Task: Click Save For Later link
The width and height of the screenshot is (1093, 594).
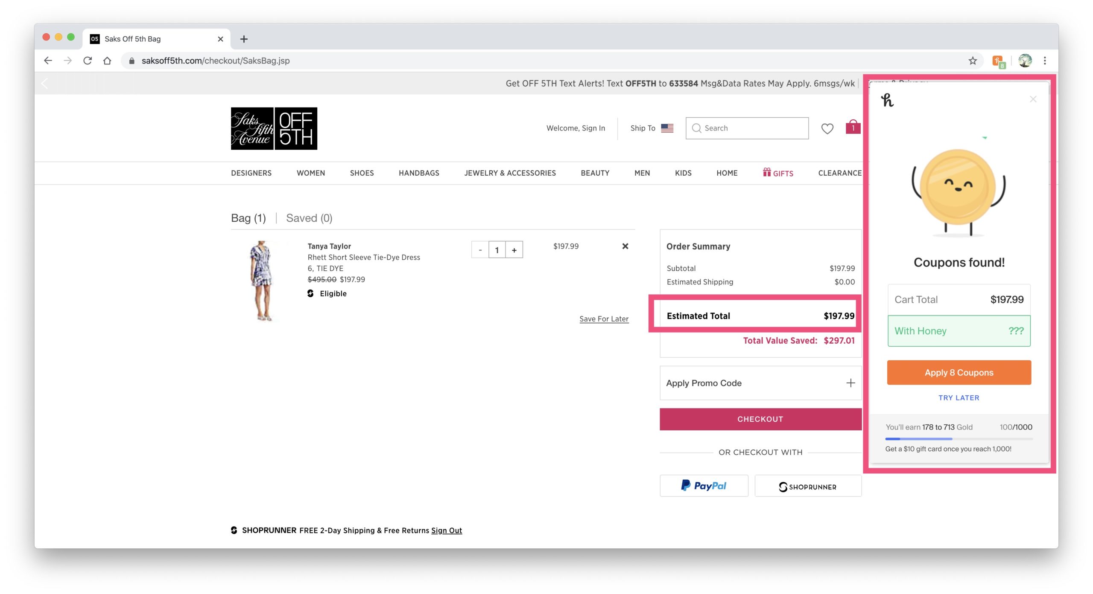Action: pyautogui.click(x=604, y=319)
